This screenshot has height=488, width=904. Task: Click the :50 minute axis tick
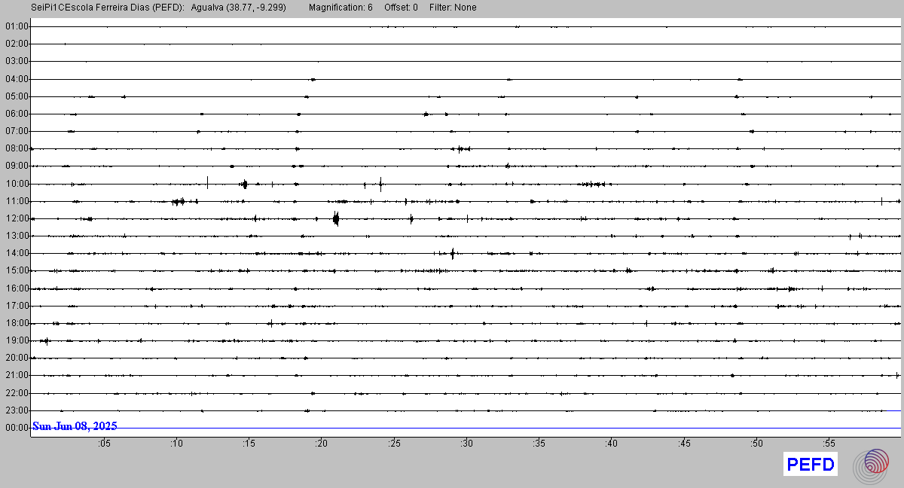[x=756, y=444]
